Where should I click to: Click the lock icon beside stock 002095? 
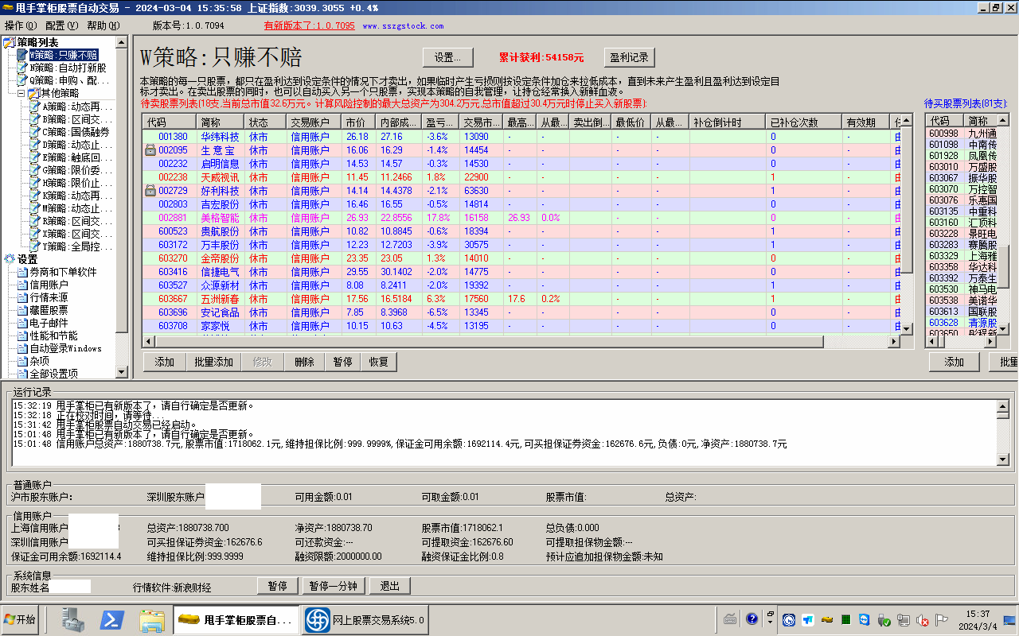150,150
